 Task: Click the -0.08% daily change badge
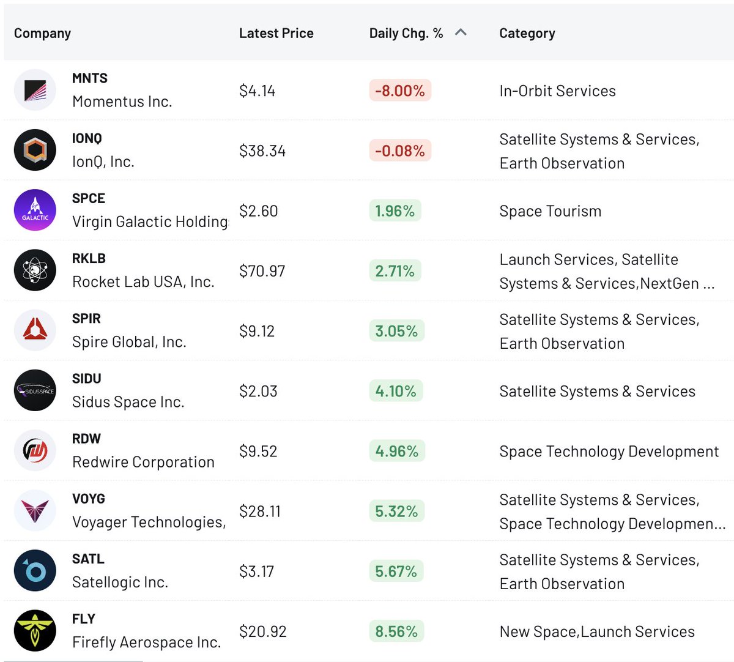400,151
